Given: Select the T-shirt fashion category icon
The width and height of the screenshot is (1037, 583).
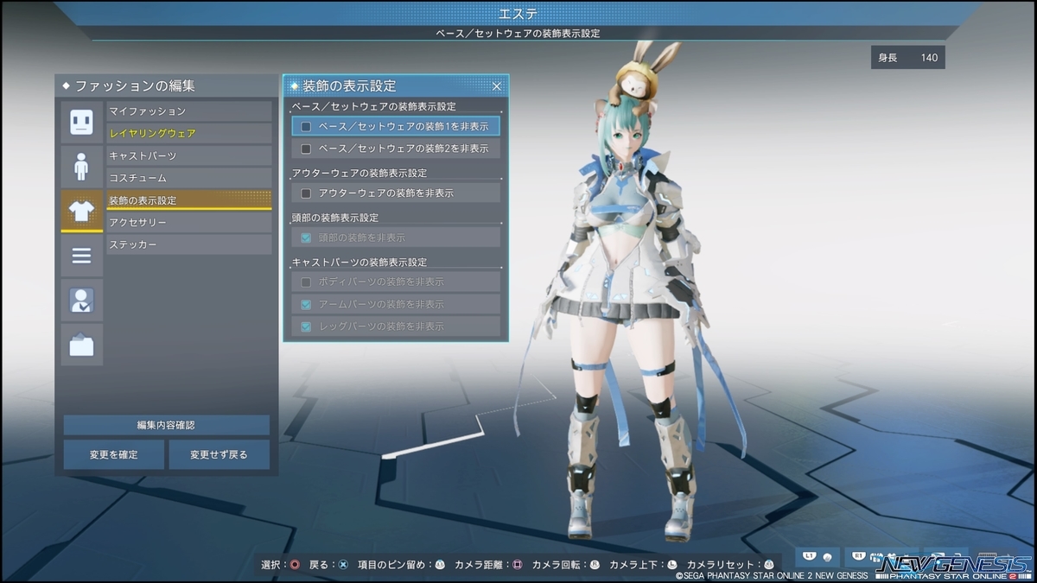Looking at the screenshot, I should [81, 211].
